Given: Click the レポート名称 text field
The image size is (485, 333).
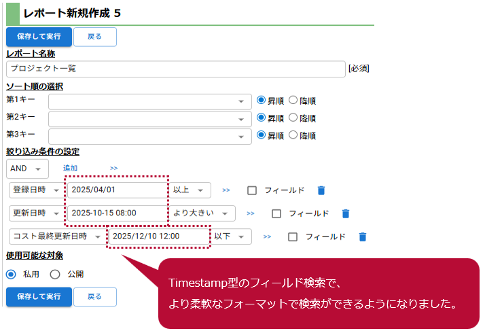Looking at the screenshot, I should [176, 69].
